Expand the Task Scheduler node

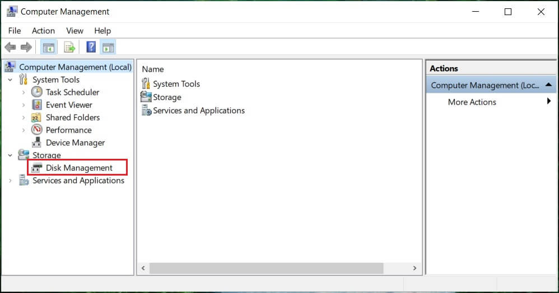click(23, 92)
